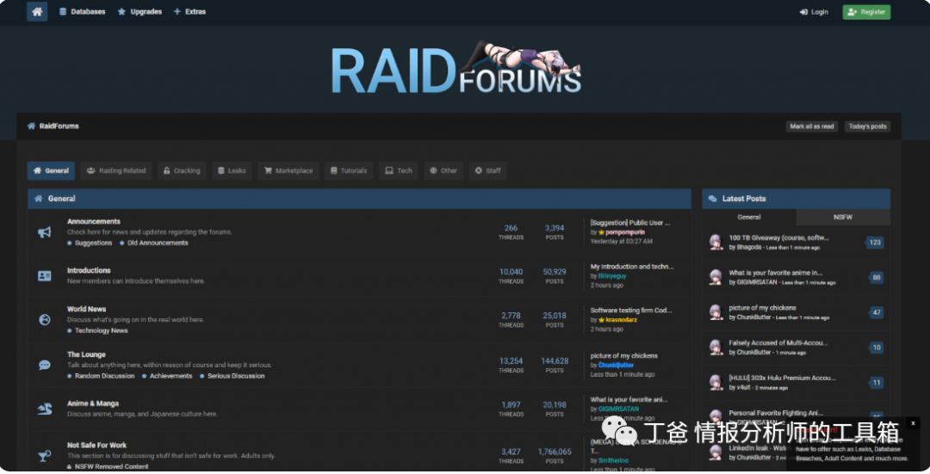Viewport: 930px width, 474px height.
Task: Select the Marketplace tab
Action: pos(288,170)
